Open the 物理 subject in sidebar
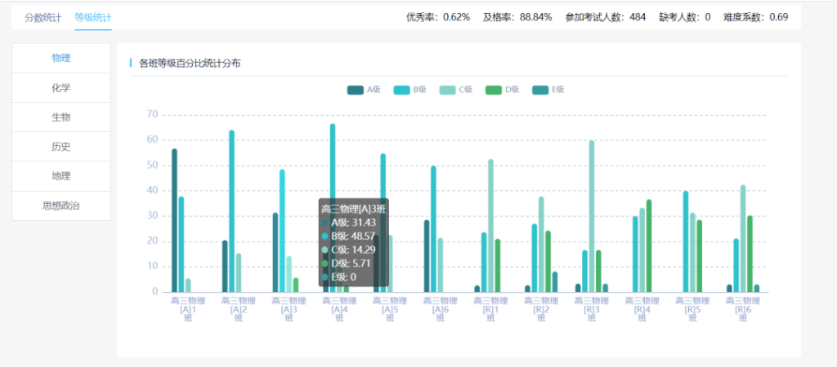The image size is (837, 367). (x=60, y=58)
